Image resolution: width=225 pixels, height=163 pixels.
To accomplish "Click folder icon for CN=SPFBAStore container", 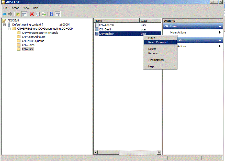I will pos(14,29).
